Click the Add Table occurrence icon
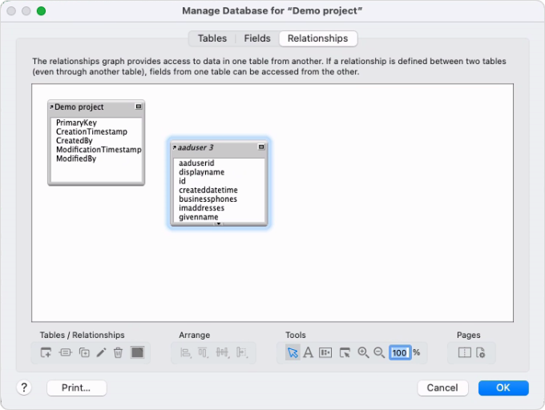Image resolution: width=545 pixels, height=410 pixels. [x=46, y=352]
